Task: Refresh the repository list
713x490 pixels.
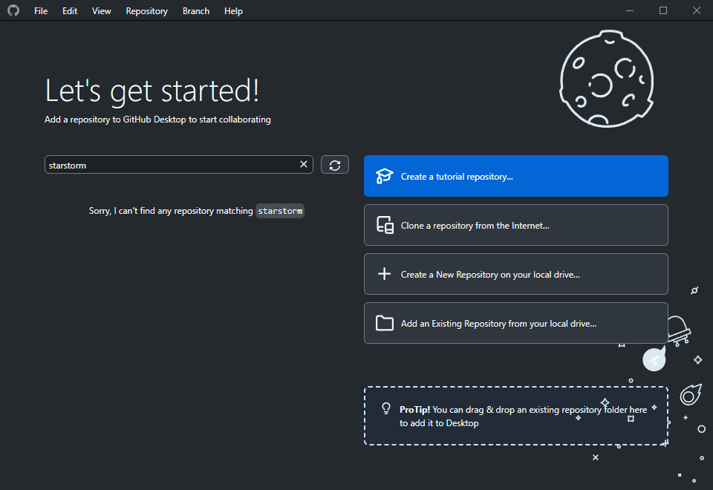Action: (x=335, y=165)
